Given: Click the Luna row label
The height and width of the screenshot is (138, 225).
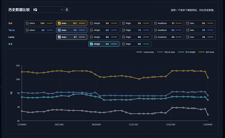Looking at the screenshot, I should click(x=11, y=37).
